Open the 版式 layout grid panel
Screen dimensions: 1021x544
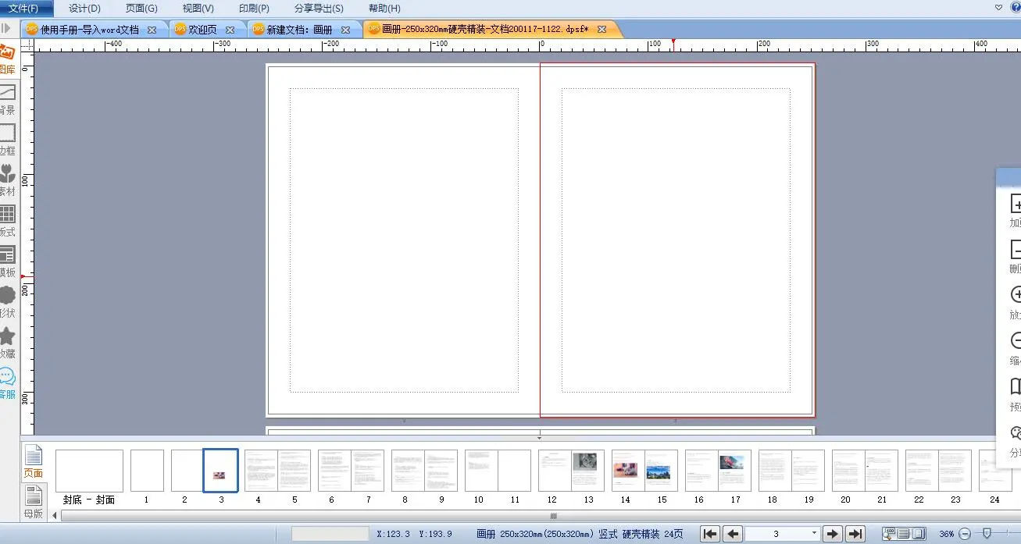tap(7, 220)
